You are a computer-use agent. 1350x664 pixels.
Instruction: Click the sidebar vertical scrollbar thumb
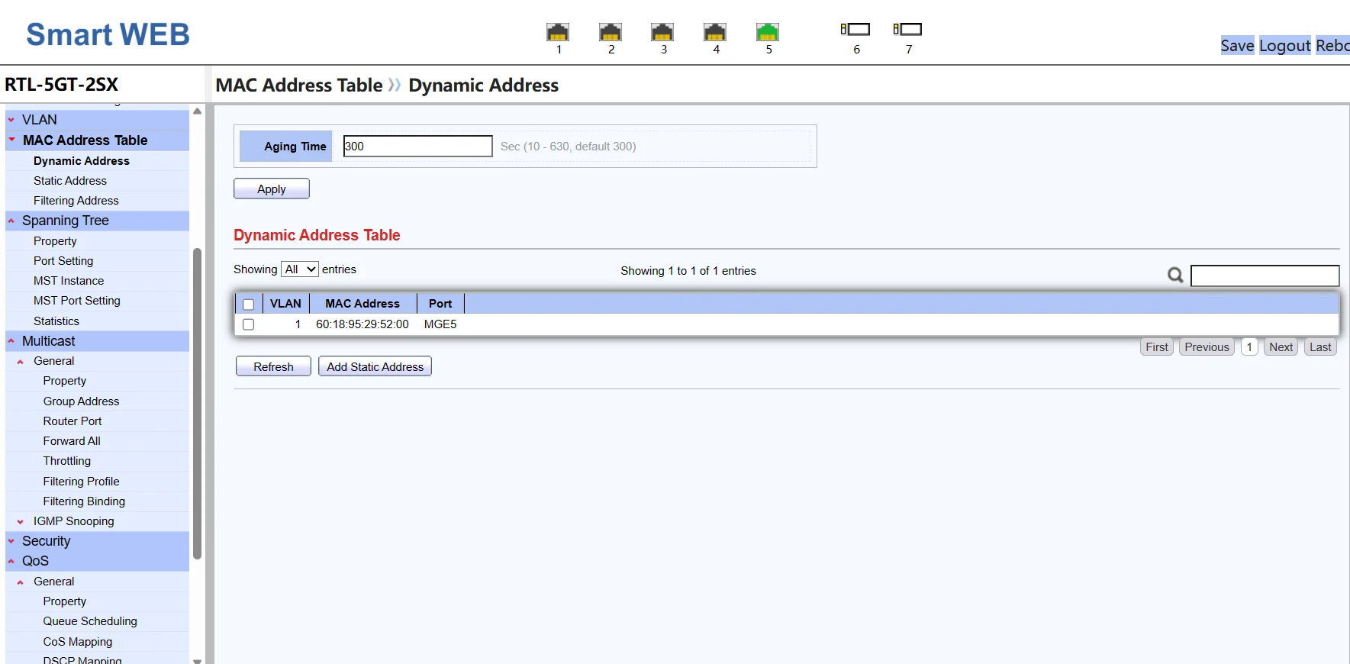(198, 405)
